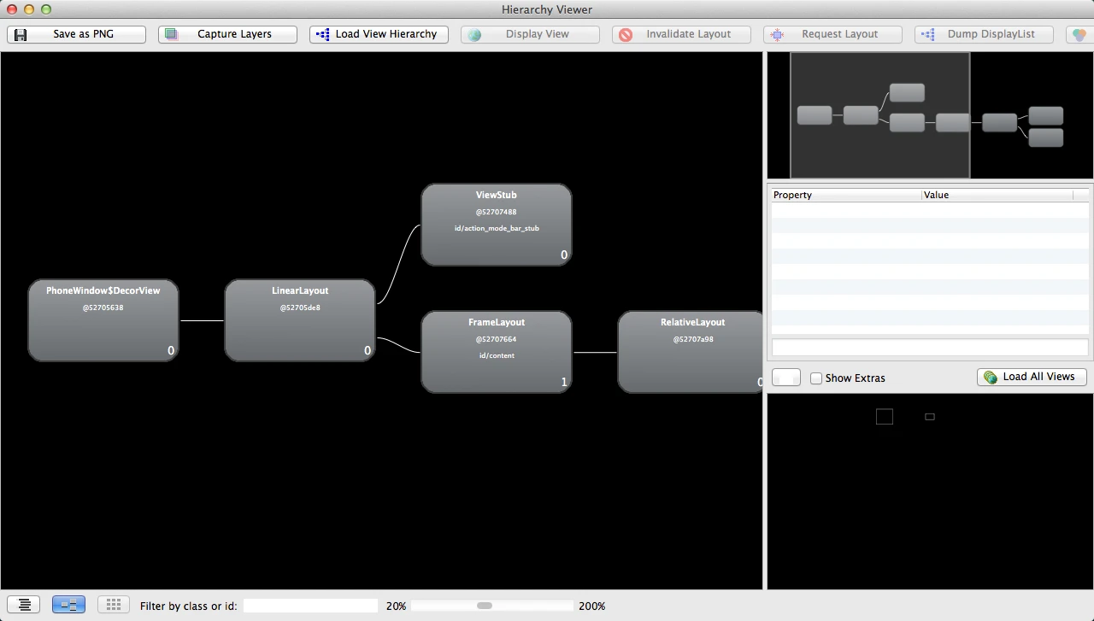The height and width of the screenshot is (621, 1094).
Task: Click the Dump DisplayList icon
Action: coord(928,35)
